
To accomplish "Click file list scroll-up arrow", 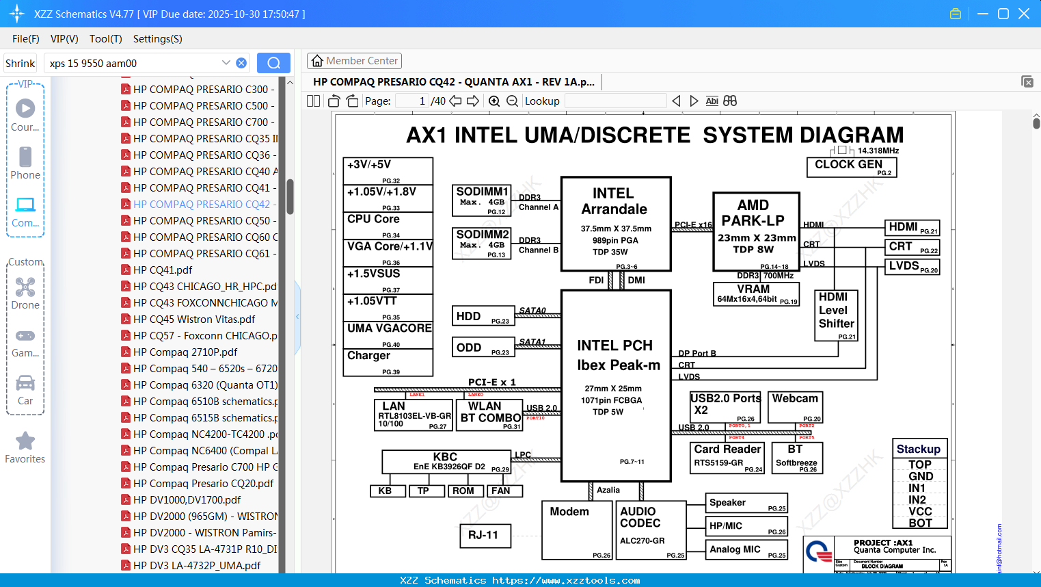I will (x=290, y=82).
